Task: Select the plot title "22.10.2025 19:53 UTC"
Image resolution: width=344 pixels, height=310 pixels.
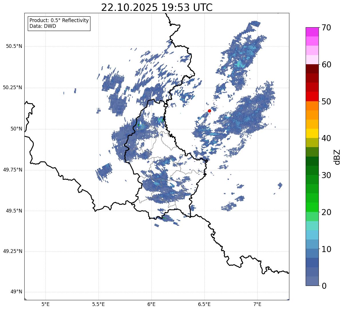Action: coord(157,7)
